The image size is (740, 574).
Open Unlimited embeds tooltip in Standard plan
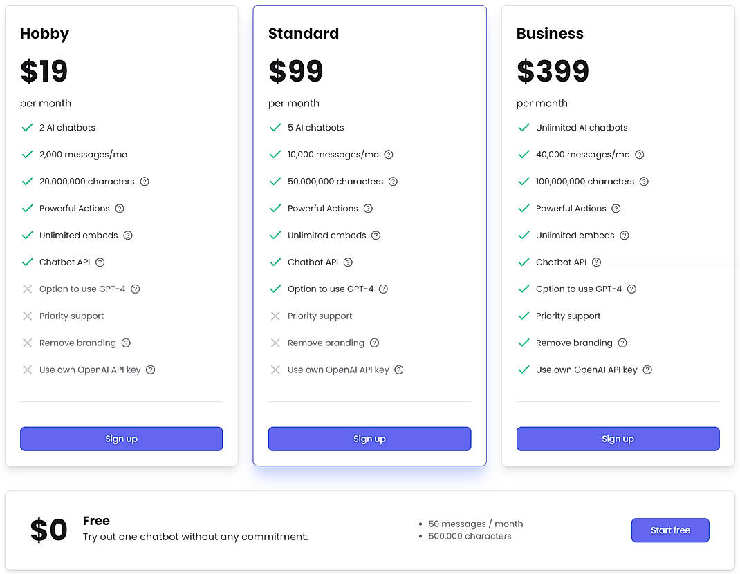point(376,235)
